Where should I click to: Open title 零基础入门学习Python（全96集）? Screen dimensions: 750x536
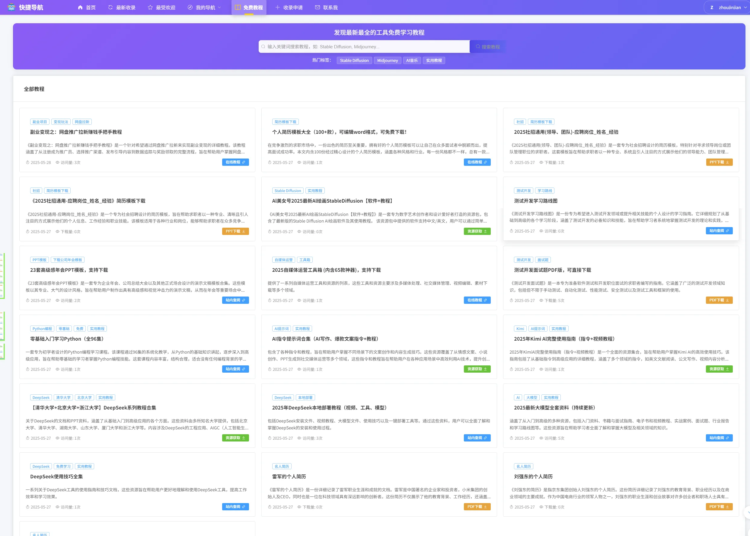pyautogui.click(x=68, y=339)
